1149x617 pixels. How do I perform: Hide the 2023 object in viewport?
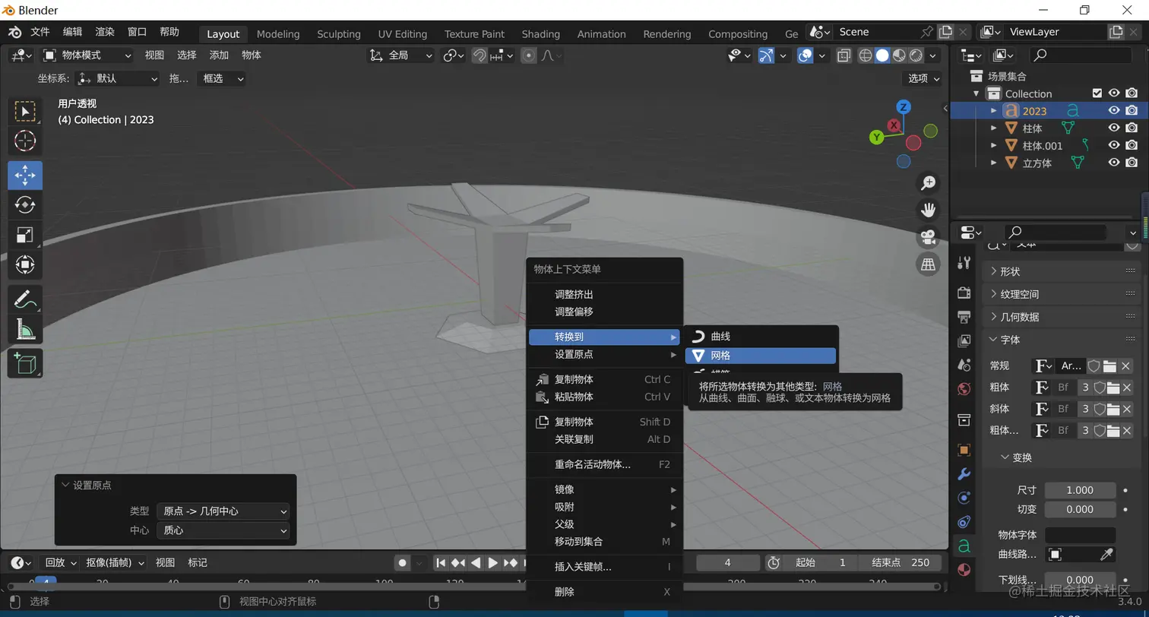pos(1114,111)
